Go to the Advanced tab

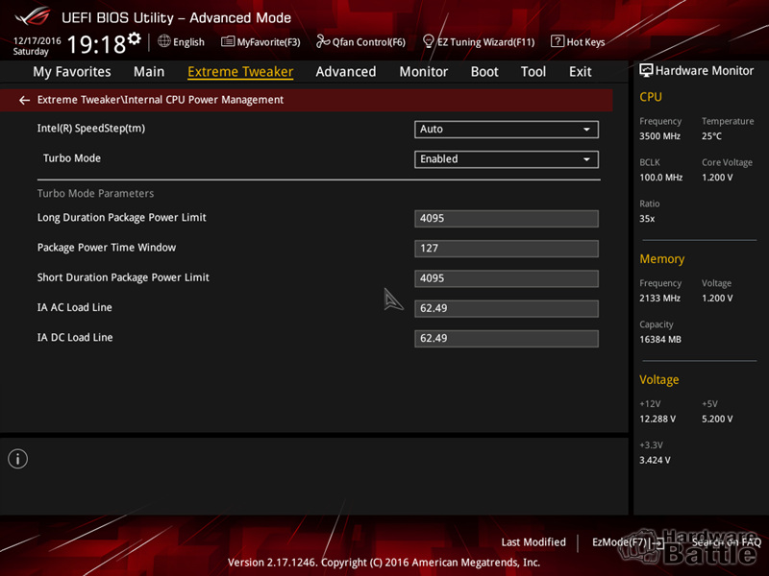[x=346, y=72]
